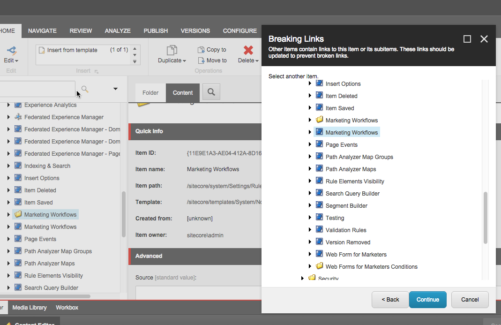Click the Duplicate icon in Operations group
Screen dimensions: 501x325
(x=172, y=50)
